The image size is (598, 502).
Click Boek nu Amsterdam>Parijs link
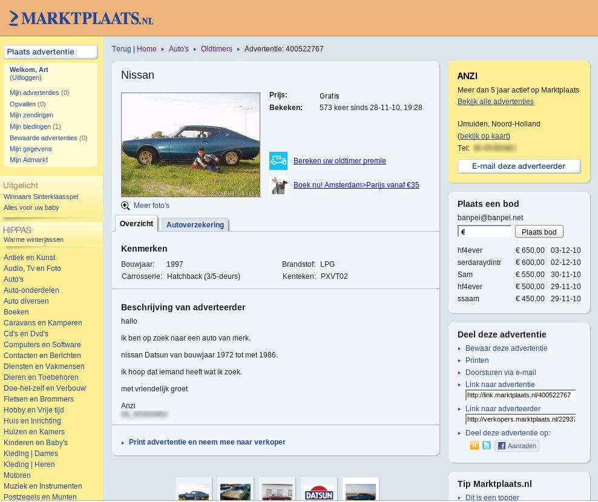[356, 185]
